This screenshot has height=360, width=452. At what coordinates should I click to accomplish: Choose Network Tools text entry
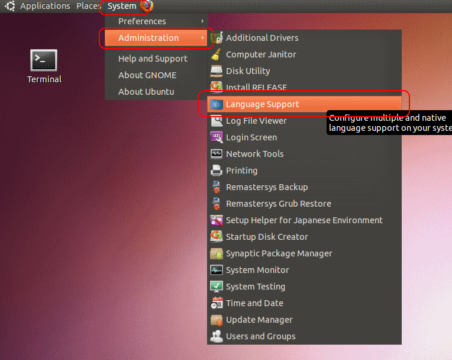pyautogui.click(x=255, y=154)
